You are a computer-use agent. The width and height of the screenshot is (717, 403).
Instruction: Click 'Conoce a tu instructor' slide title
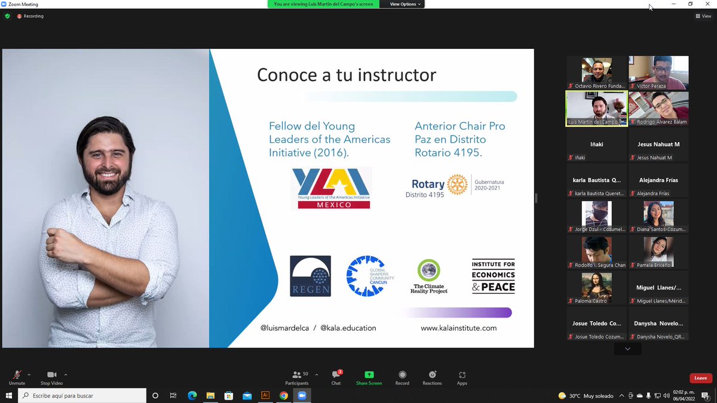347,75
